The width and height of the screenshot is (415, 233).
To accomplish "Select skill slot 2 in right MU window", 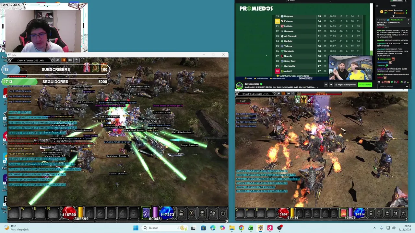I will click(x=307, y=213).
